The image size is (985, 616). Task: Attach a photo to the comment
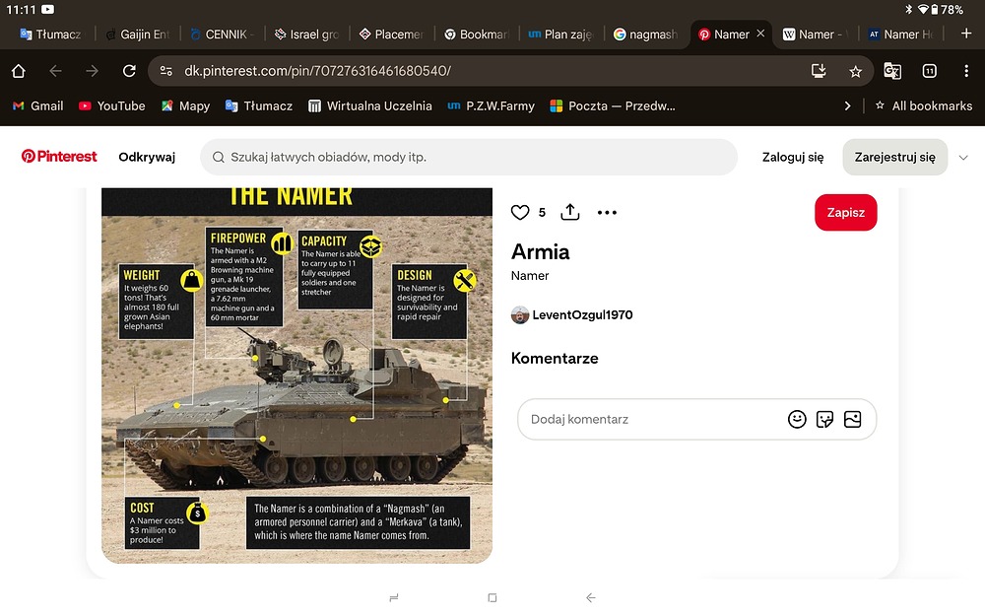click(852, 419)
